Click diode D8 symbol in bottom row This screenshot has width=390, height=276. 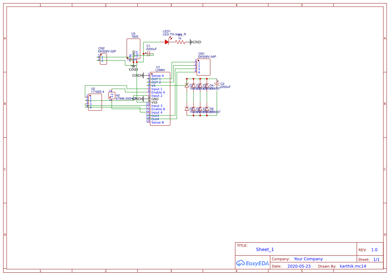tap(207, 109)
